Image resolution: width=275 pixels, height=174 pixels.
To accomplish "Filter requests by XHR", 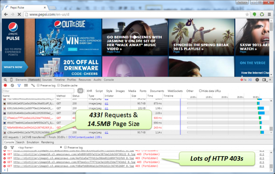I will point(89,91).
